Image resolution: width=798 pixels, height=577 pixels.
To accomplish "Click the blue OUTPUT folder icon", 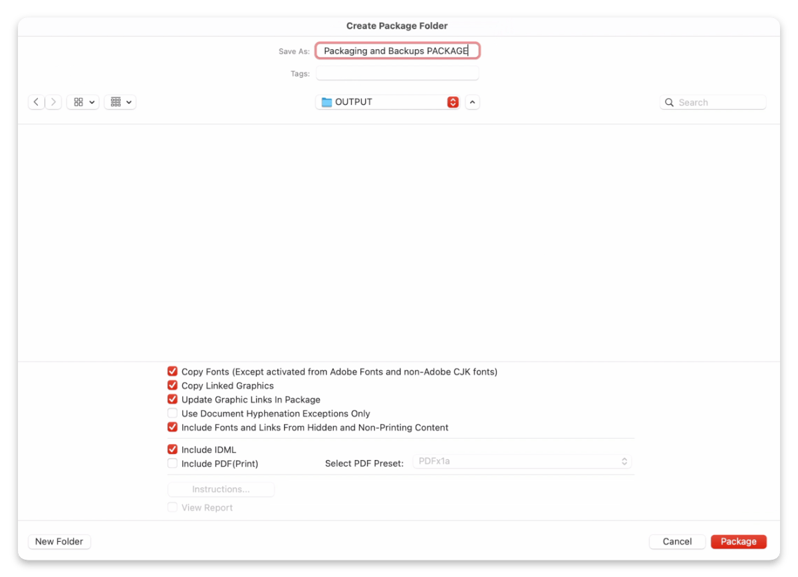I will (x=327, y=102).
